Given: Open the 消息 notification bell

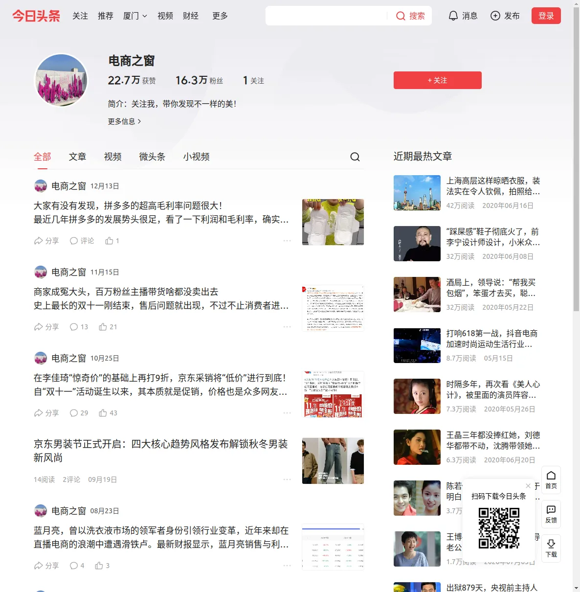Looking at the screenshot, I should point(453,16).
